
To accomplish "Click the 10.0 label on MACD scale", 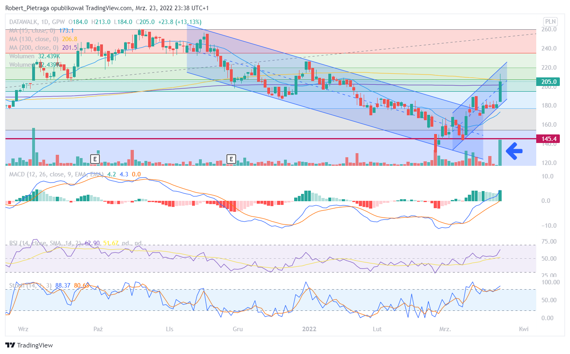I will coord(548,176).
